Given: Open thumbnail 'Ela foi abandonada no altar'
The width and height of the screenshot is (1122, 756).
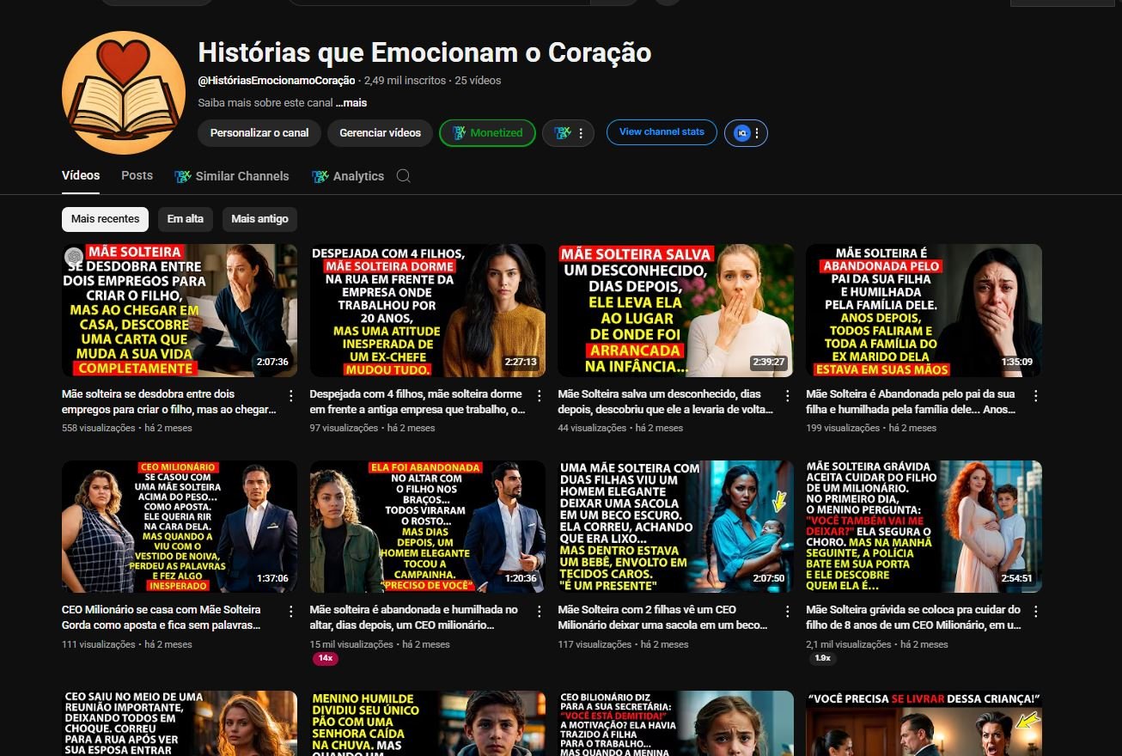Looking at the screenshot, I should [428, 527].
